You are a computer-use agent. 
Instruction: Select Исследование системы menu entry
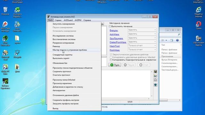click(x=74, y=36)
